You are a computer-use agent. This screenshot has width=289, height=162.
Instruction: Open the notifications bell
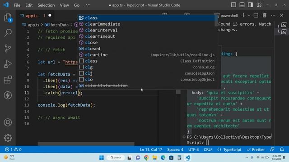282,149
